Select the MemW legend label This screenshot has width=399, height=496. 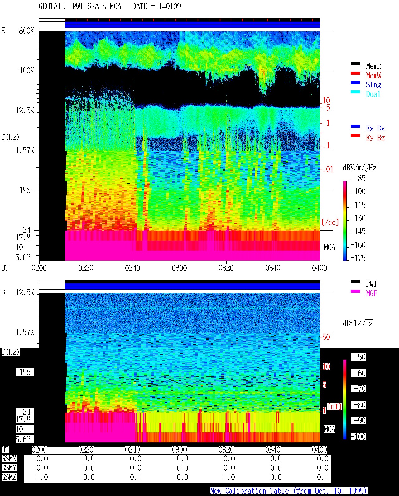click(x=373, y=75)
